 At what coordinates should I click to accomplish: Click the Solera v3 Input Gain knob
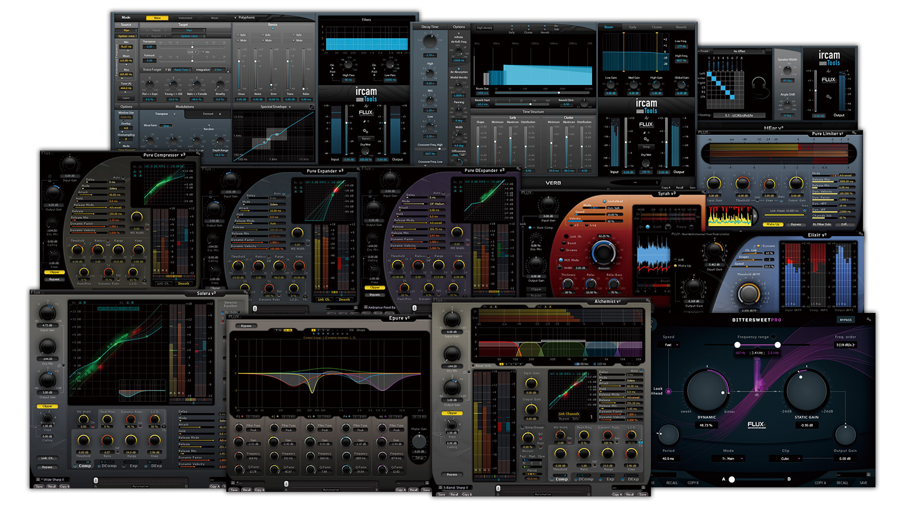point(47,313)
